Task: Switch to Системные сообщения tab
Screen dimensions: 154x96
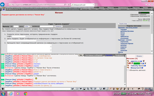Action: (94, 55)
